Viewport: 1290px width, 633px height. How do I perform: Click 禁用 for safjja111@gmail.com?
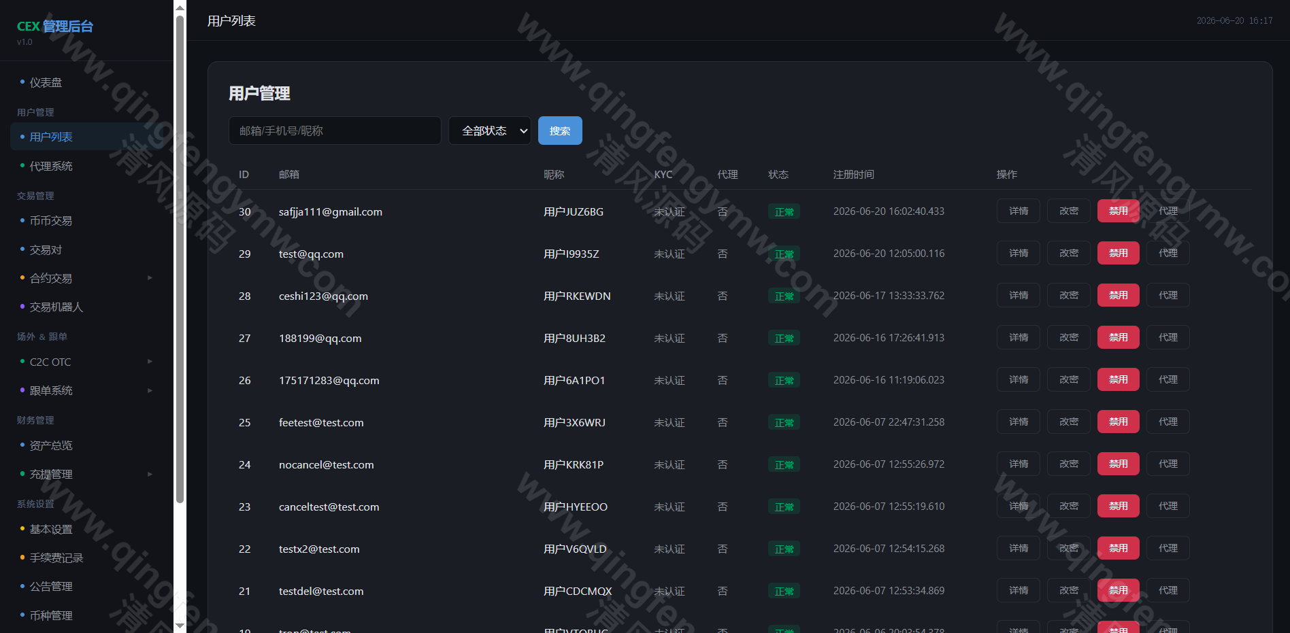tap(1119, 211)
